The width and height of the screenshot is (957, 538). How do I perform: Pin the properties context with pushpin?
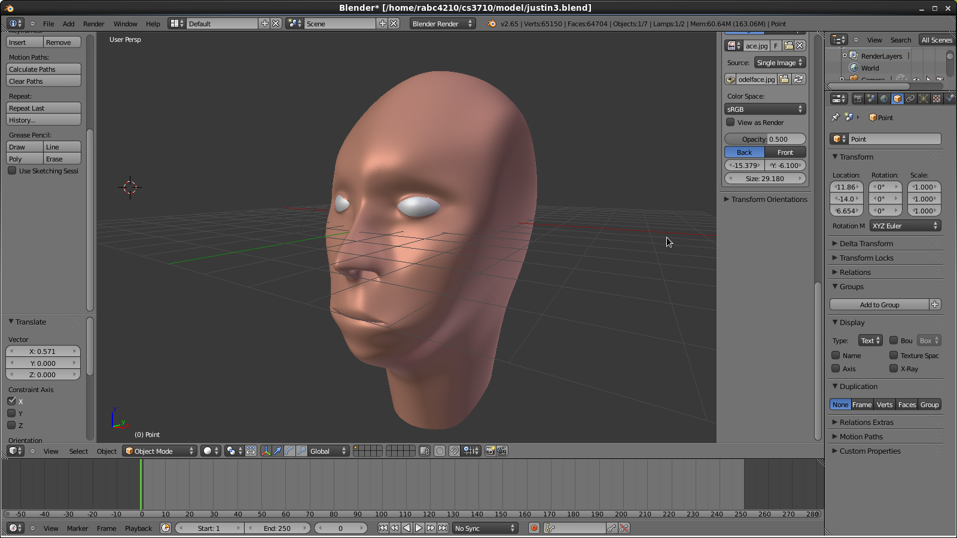(x=836, y=118)
